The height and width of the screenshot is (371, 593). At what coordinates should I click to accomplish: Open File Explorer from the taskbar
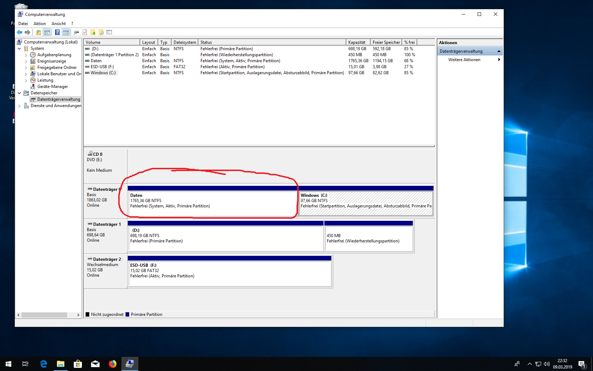coord(61,364)
